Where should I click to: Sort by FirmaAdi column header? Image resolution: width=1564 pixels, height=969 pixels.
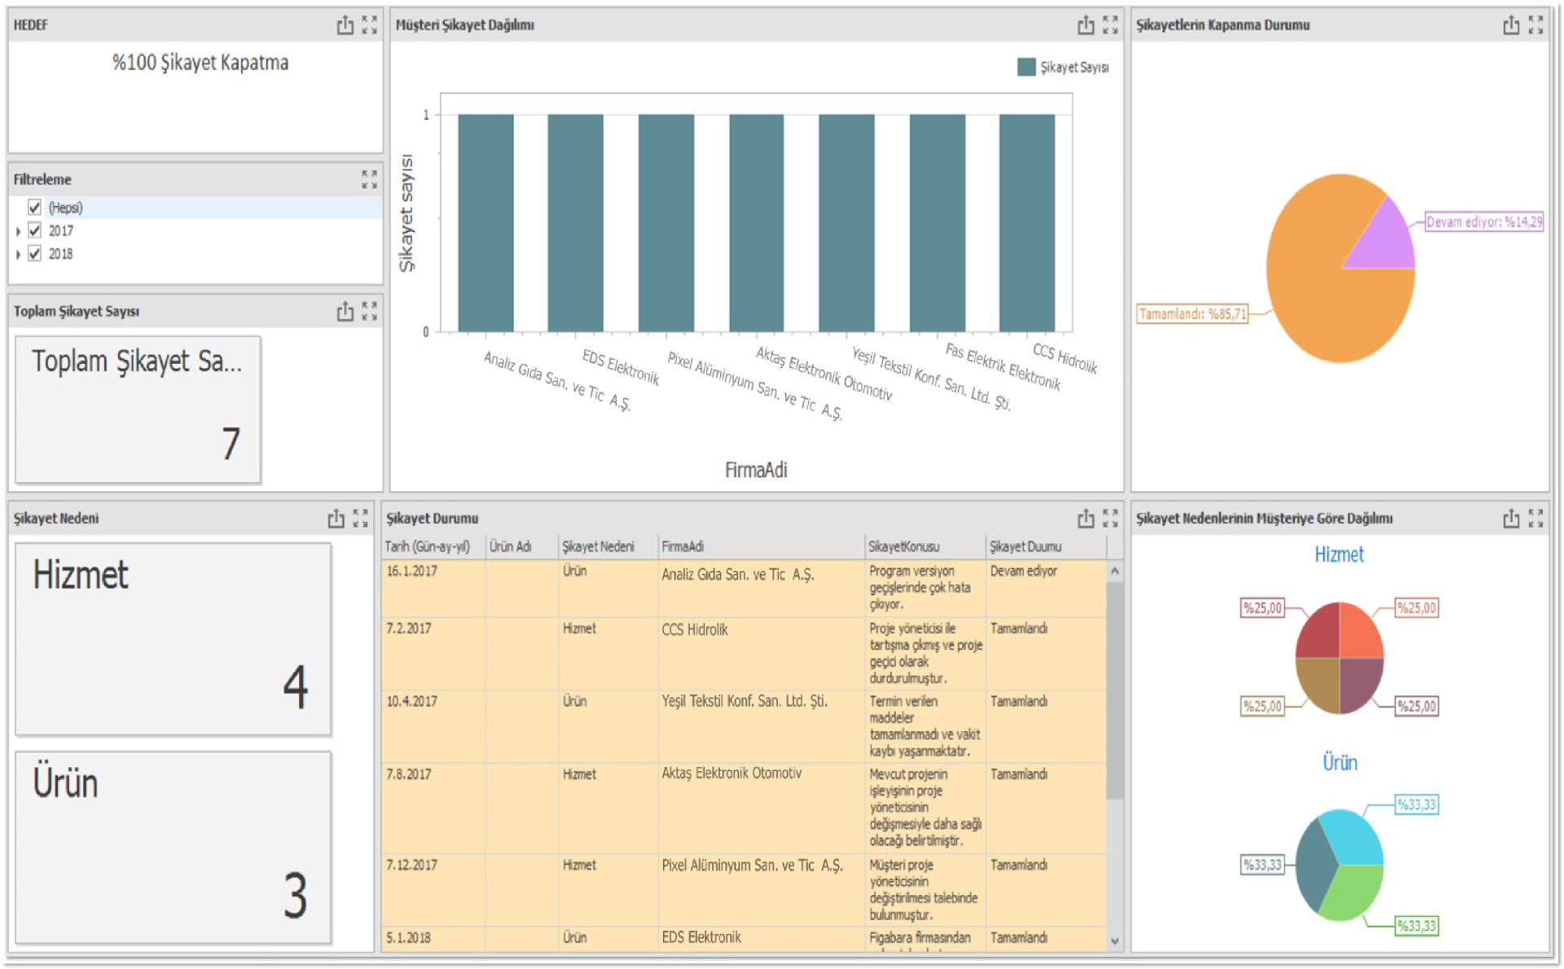(683, 546)
